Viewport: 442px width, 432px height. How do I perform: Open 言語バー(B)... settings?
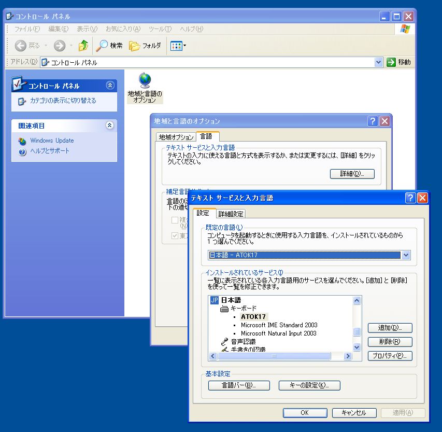click(239, 385)
